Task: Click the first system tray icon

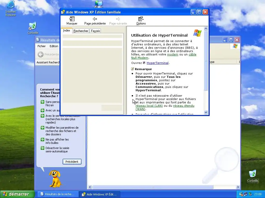Action: [x=241, y=194]
